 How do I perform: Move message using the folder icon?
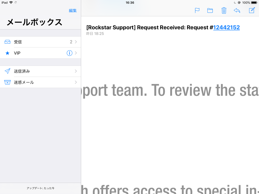pos(210,10)
